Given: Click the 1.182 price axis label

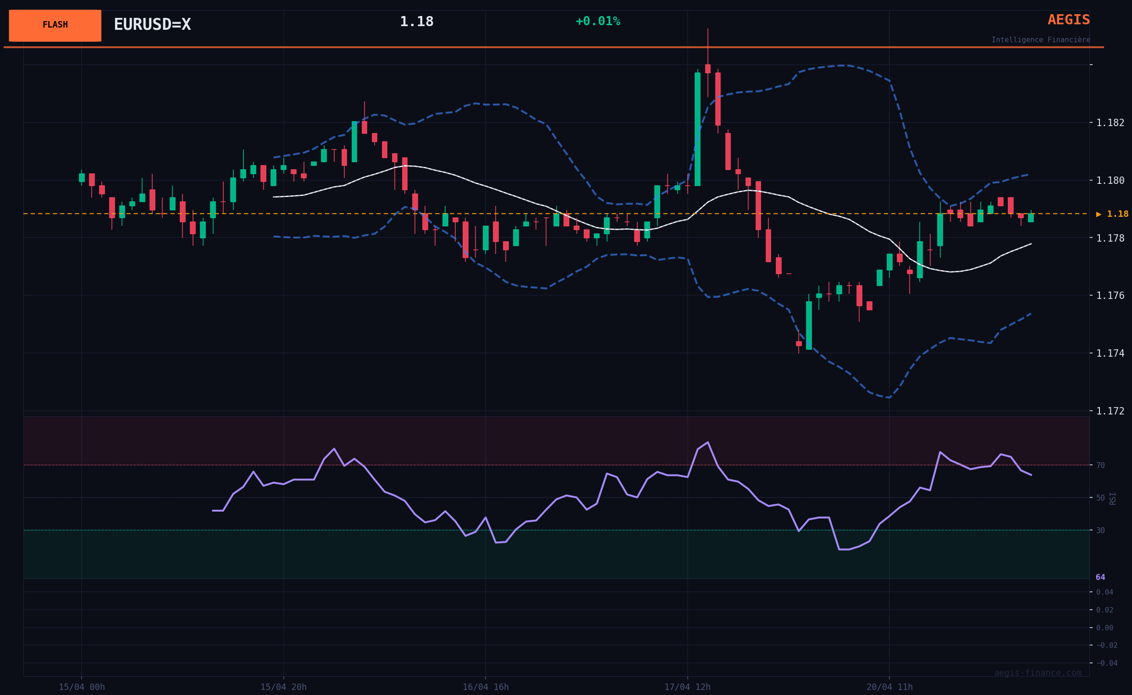Looking at the screenshot, I should 1110,123.
